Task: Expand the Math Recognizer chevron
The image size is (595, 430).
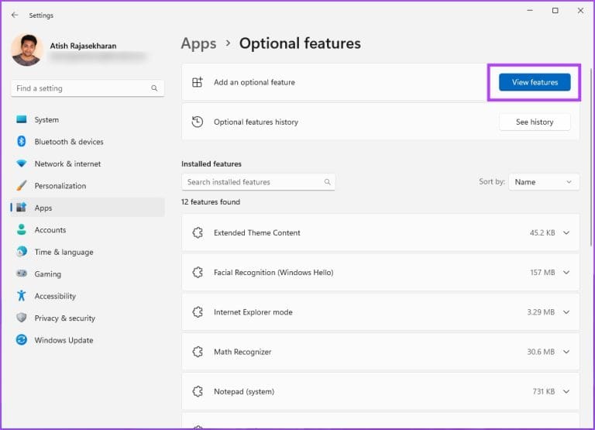Action: click(566, 352)
